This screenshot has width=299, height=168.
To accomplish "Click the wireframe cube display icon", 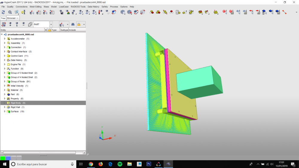I will pyautogui.click(x=143, y=12).
